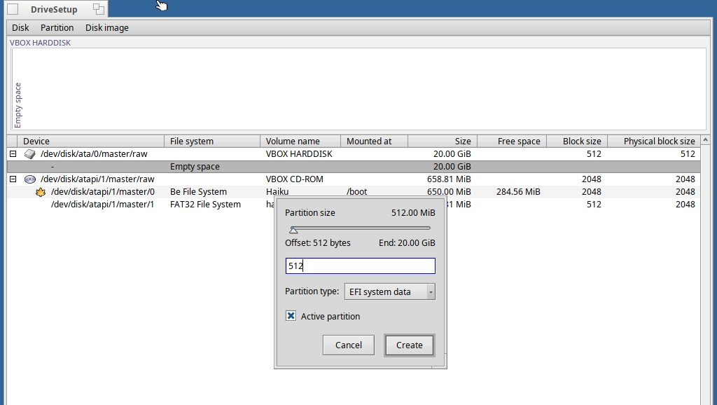The height and width of the screenshot is (405, 717).
Task: Click the hard disk drive icon
Action: click(x=29, y=154)
